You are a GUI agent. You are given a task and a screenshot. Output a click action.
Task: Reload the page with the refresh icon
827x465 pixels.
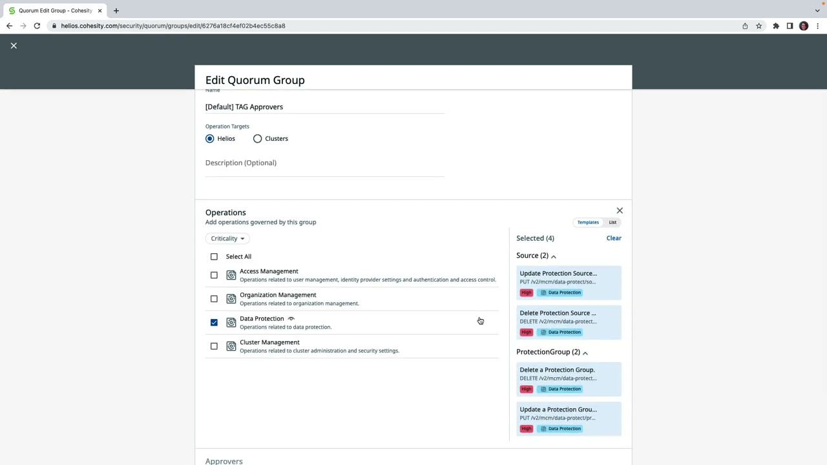point(37,26)
